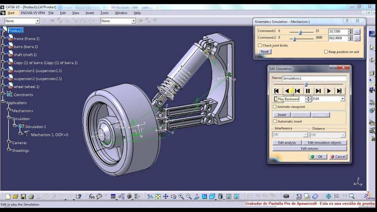This screenshot has width=377, height=212.
Task: Open the Design Table icon
Action: point(113,197)
